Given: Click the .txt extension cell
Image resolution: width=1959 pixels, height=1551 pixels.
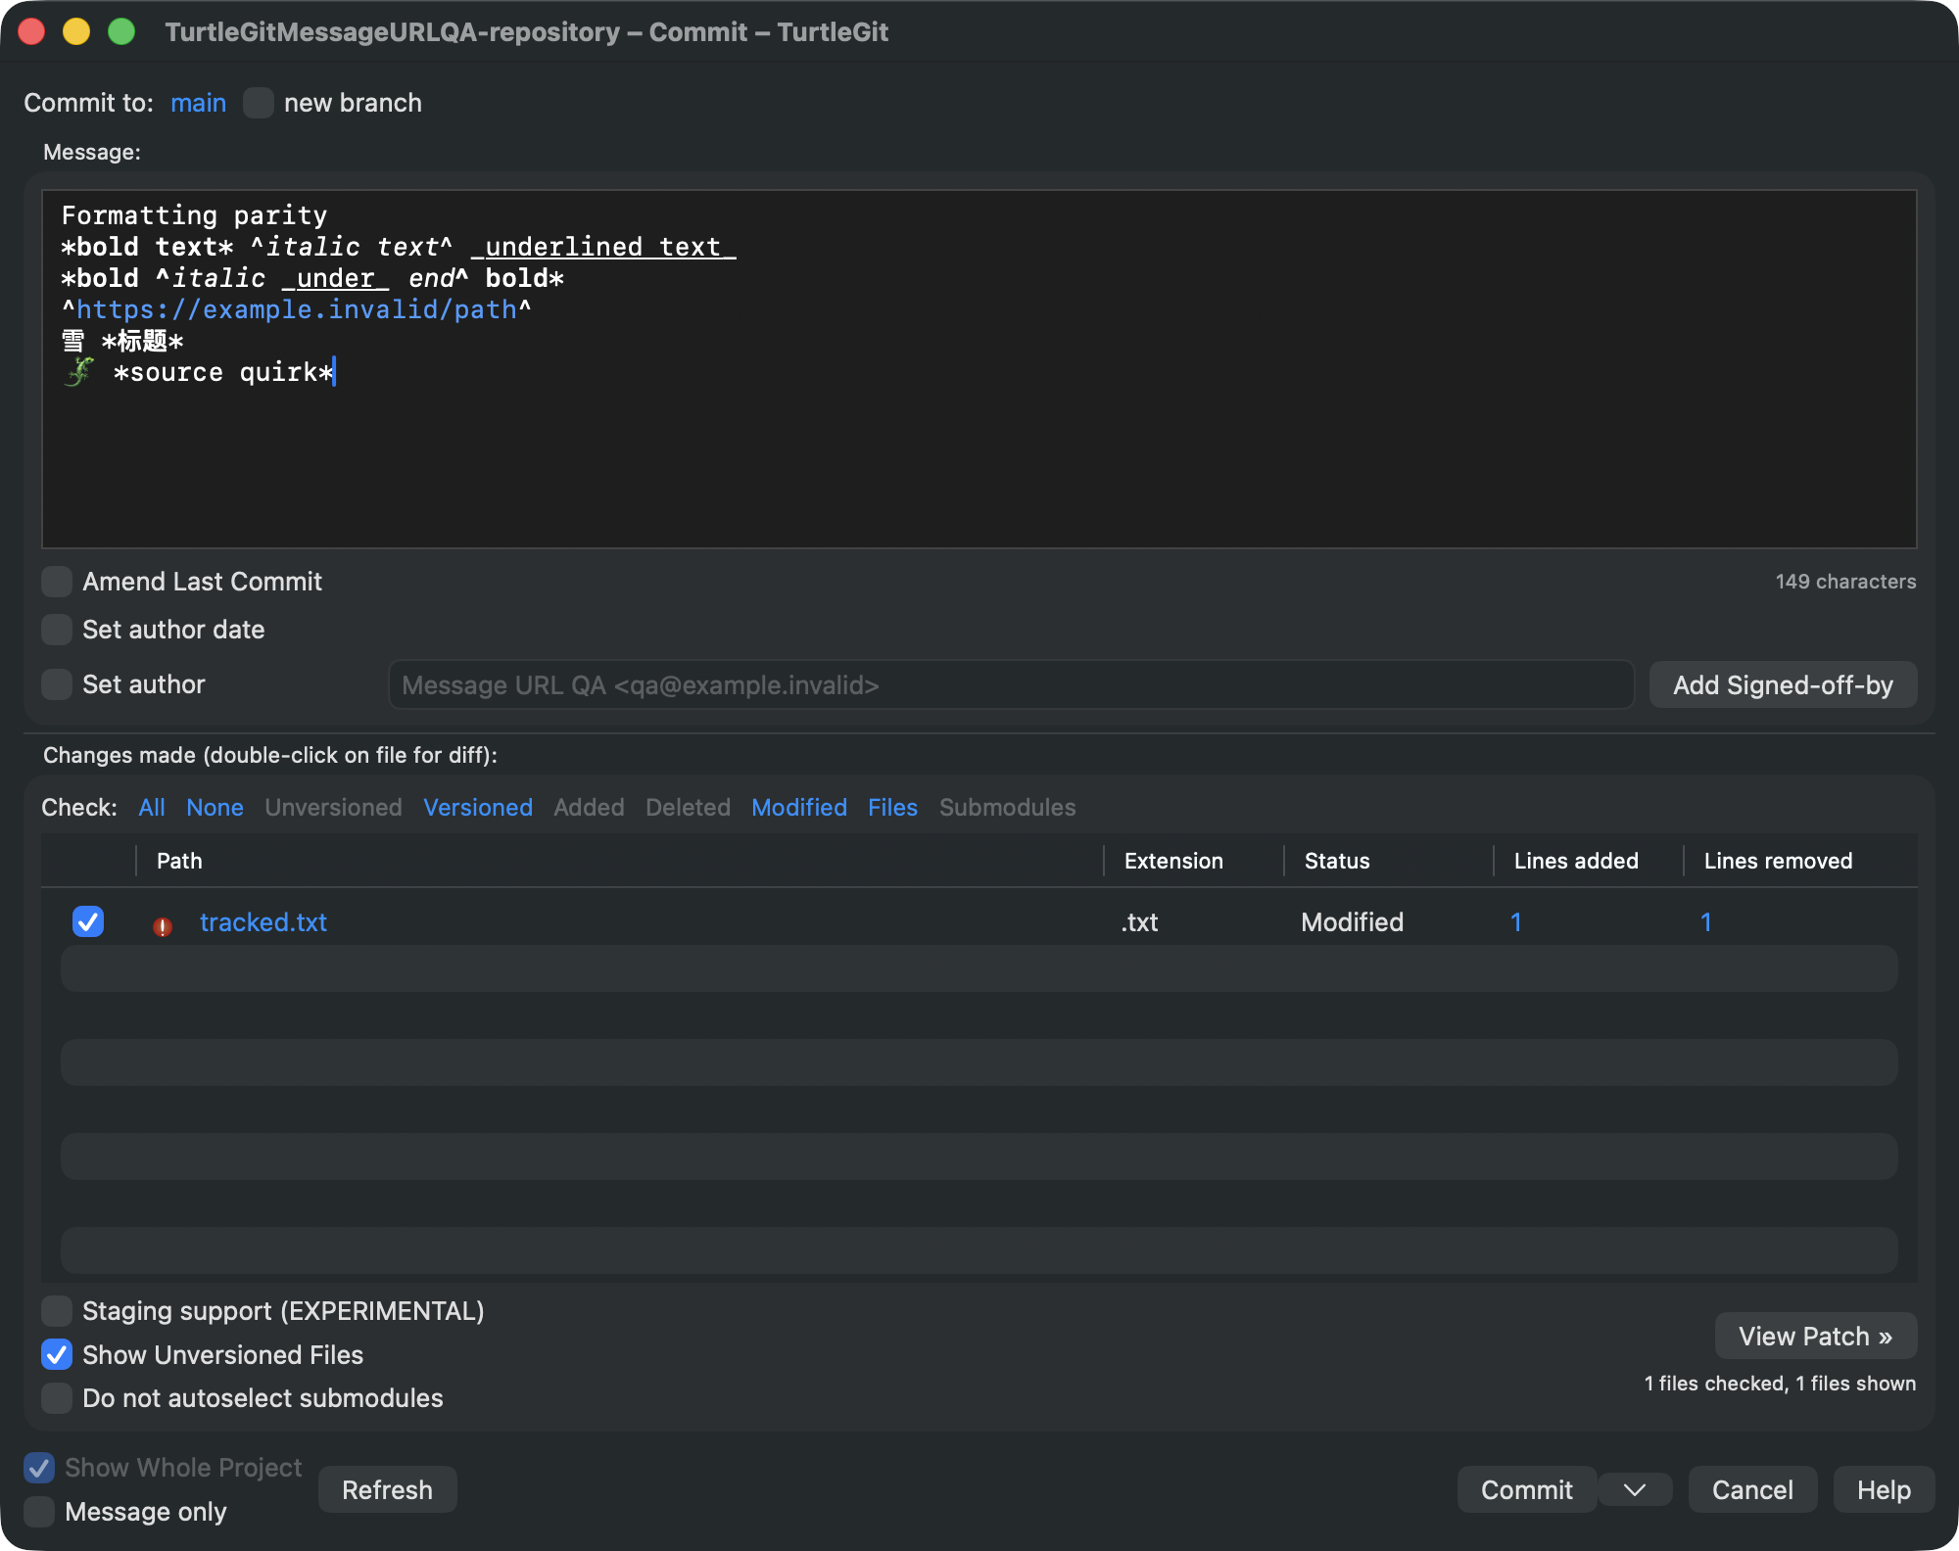Looking at the screenshot, I should coord(1140,922).
